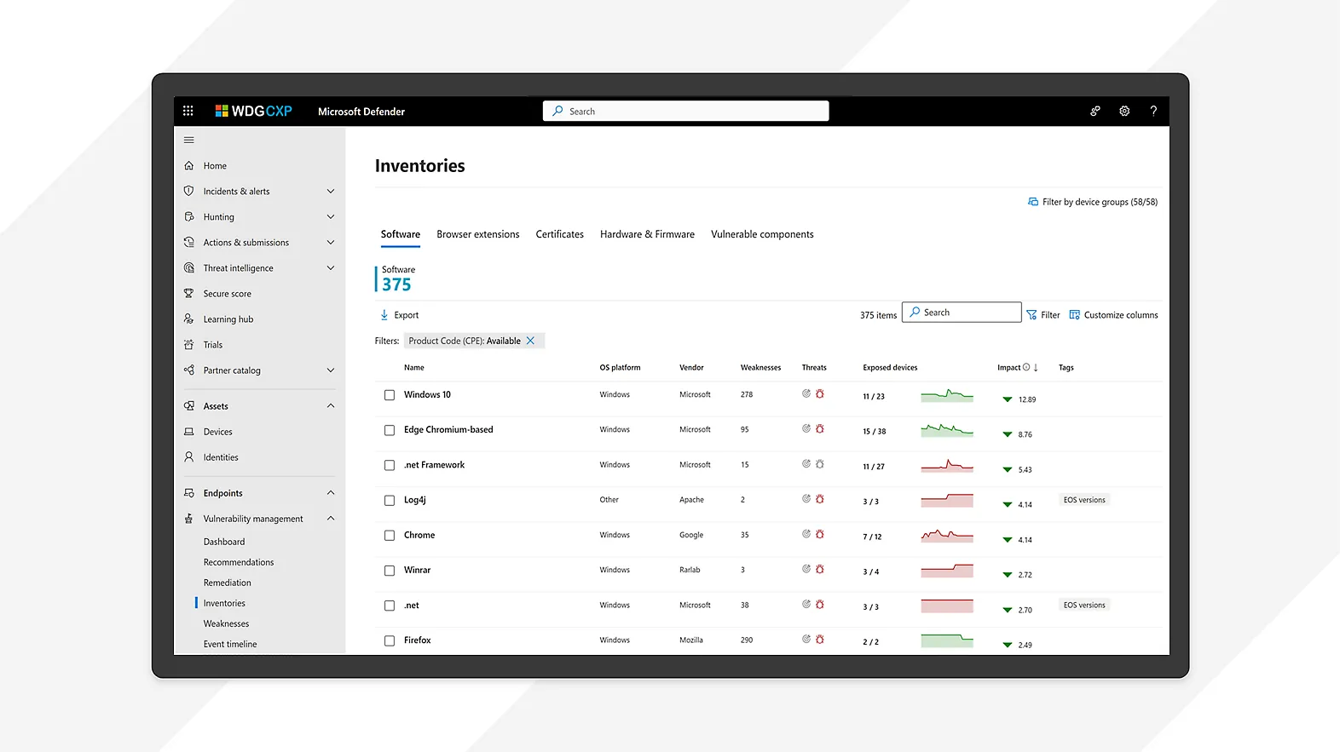
Task: Remove the Product Code (CPE) filter
Action: pyautogui.click(x=530, y=341)
